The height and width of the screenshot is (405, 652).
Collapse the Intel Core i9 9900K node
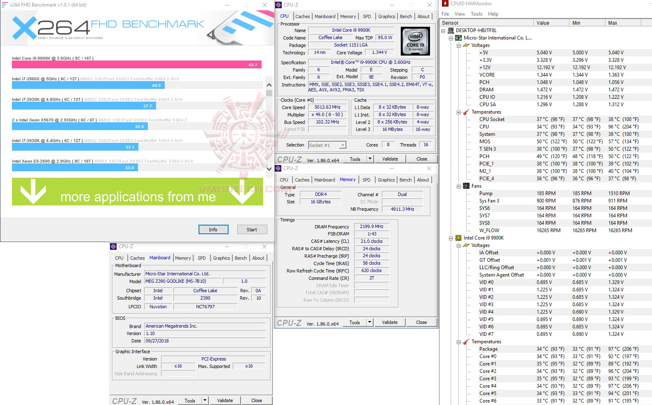coord(451,238)
